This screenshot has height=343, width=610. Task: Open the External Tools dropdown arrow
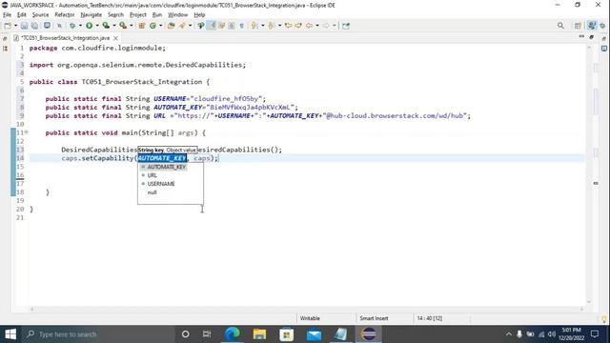(132, 26)
